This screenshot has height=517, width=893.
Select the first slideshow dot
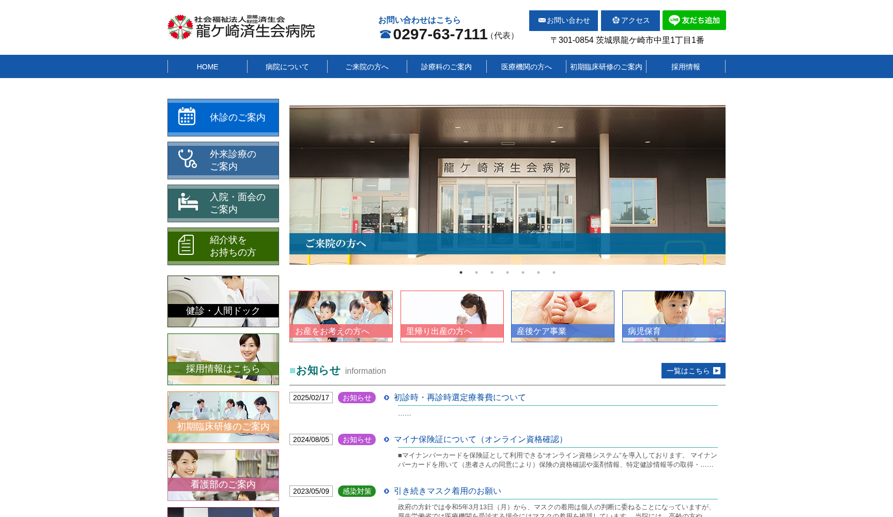461,272
